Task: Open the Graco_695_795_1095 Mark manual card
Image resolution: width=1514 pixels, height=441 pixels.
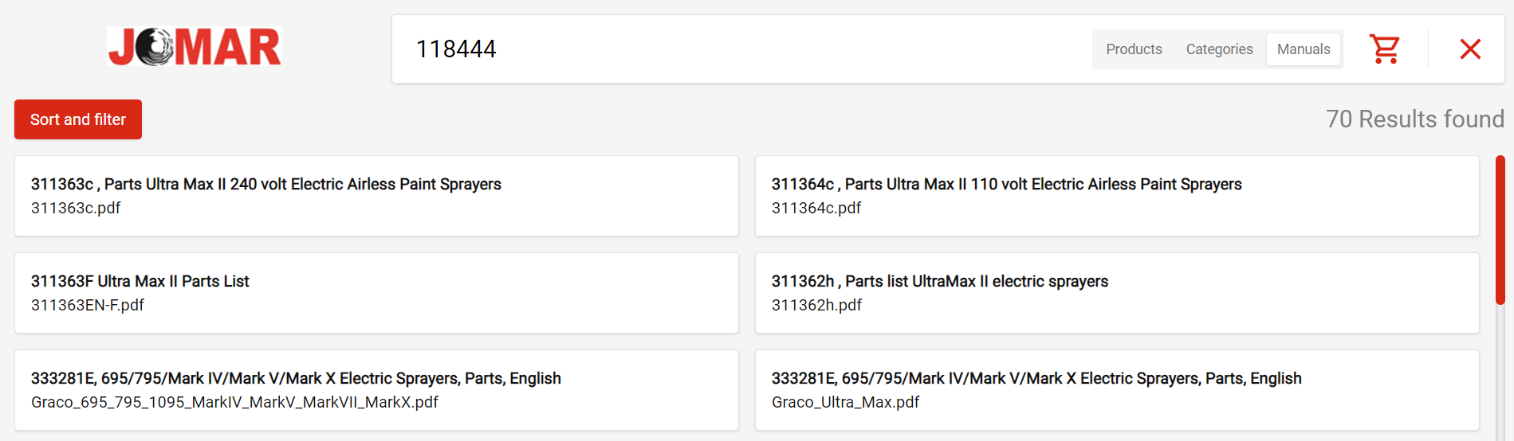Action: pyautogui.click(x=376, y=390)
